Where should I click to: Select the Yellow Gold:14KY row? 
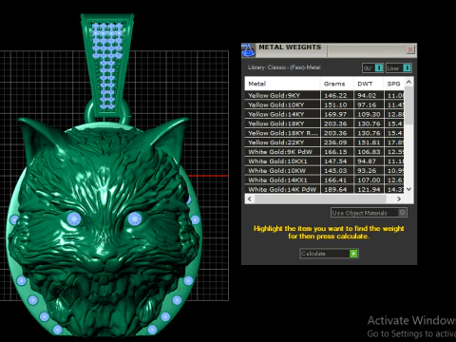coord(324,114)
